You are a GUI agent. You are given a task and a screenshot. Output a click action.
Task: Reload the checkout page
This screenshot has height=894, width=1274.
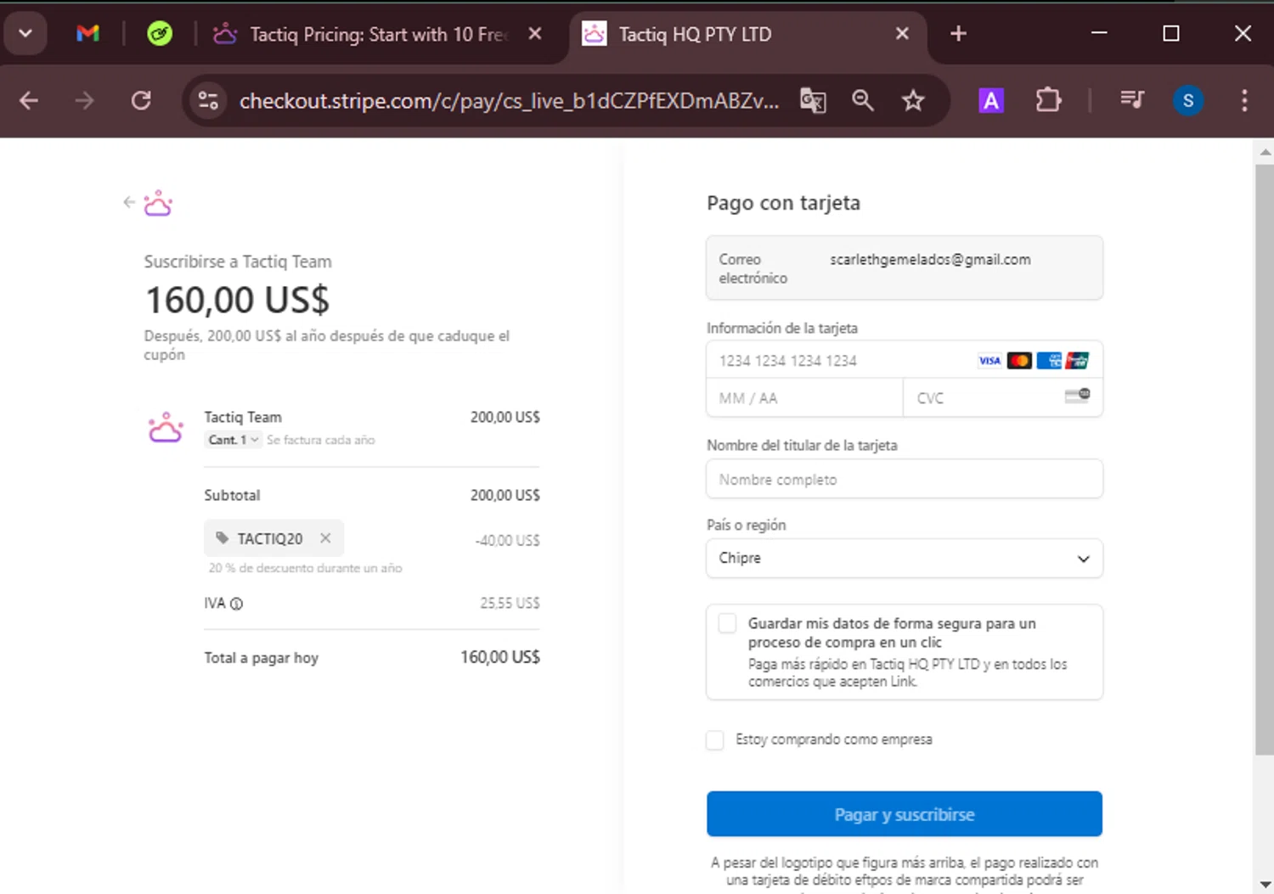pos(141,101)
